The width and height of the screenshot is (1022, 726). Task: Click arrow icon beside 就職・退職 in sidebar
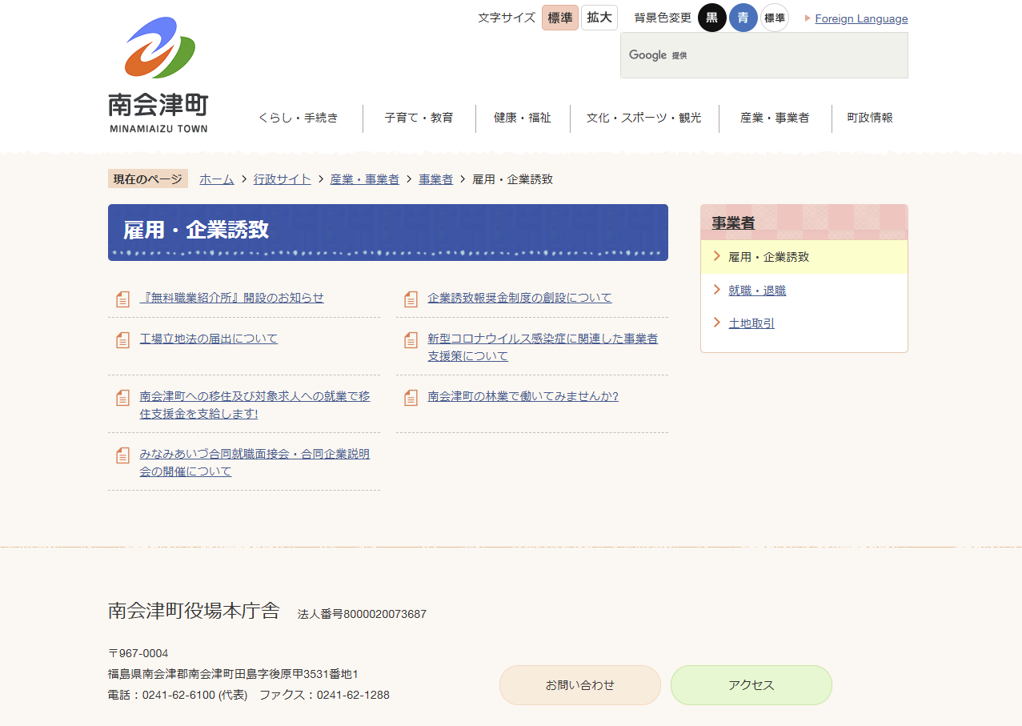pyautogui.click(x=717, y=290)
